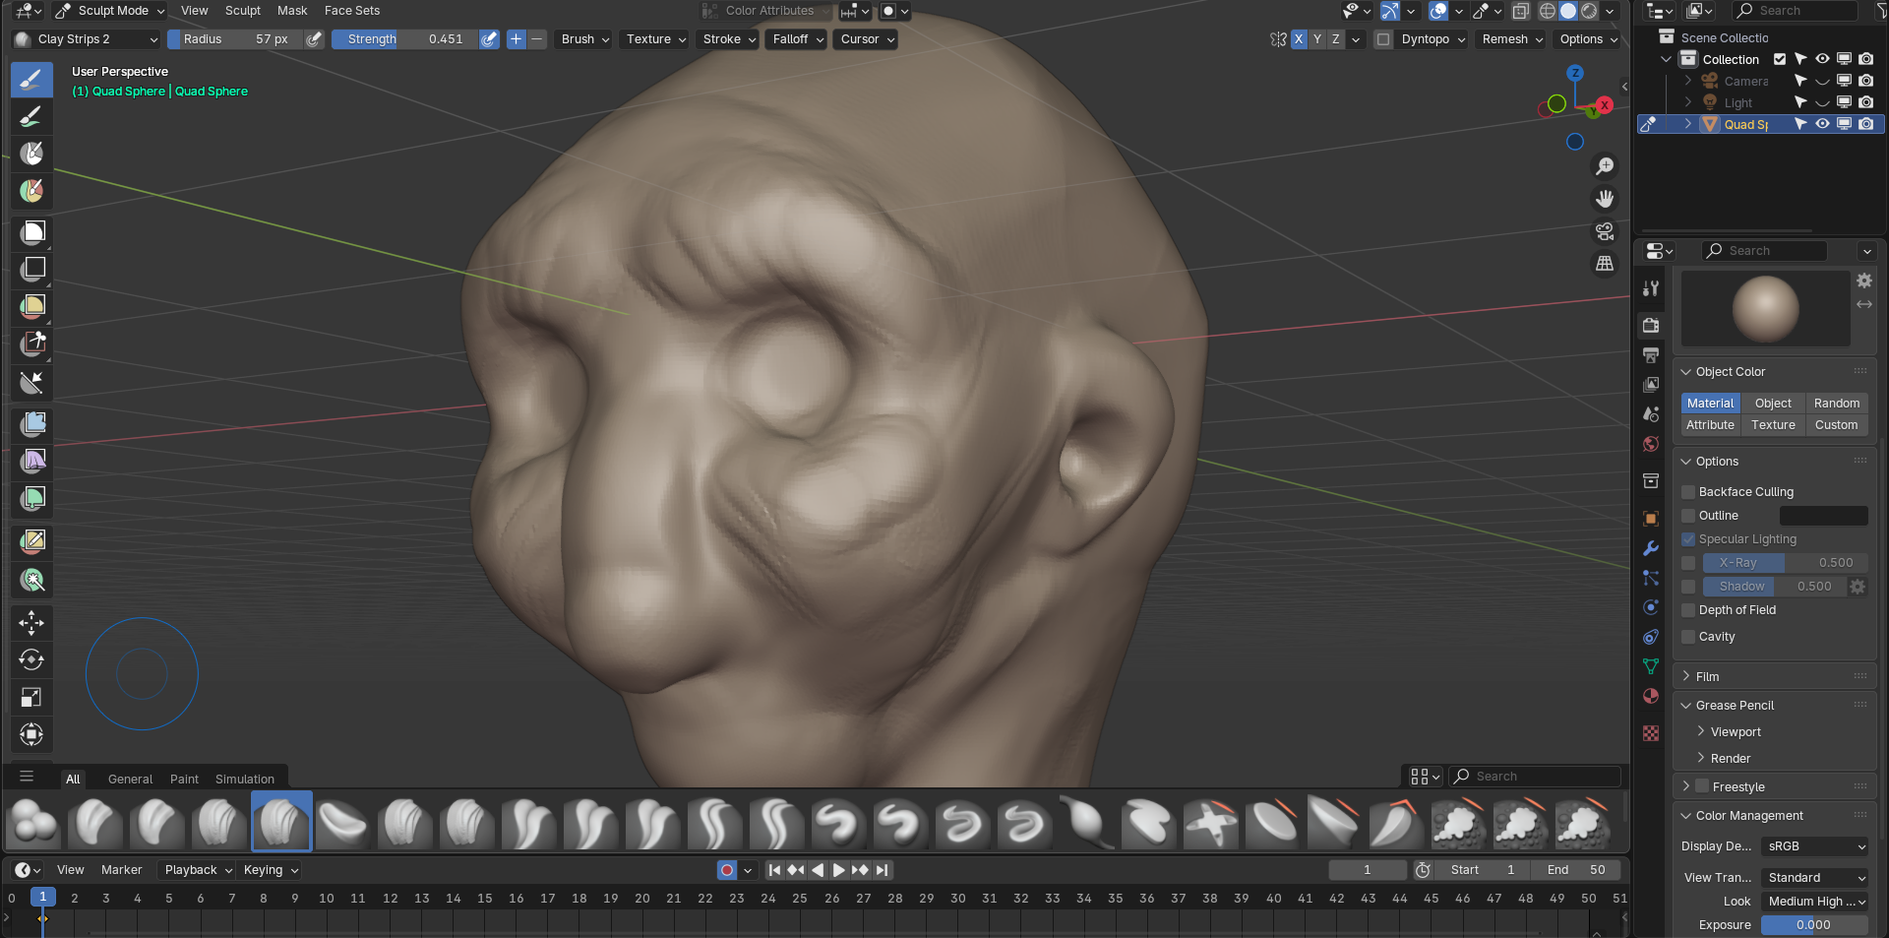This screenshot has width=1889, height=938.
Task: Open the Modifiers wrench properties tab
Action: pyautogui.click(x=1651, y=548)
